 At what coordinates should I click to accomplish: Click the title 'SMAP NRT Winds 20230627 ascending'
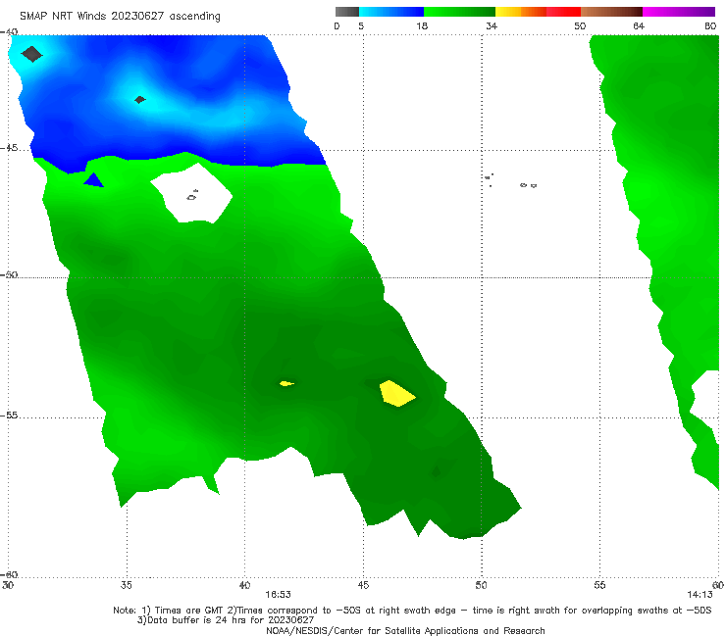(x=120, y=16)
